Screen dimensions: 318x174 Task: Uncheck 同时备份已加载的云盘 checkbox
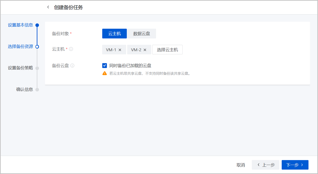pos(104,66)
